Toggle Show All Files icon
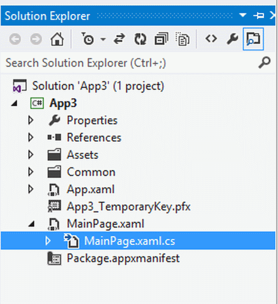The height and width of the screenshot is (304, 278). click(x=182, y=39)
